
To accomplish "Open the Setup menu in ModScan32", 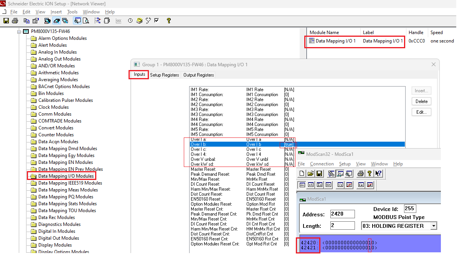I will coord(345,164).
